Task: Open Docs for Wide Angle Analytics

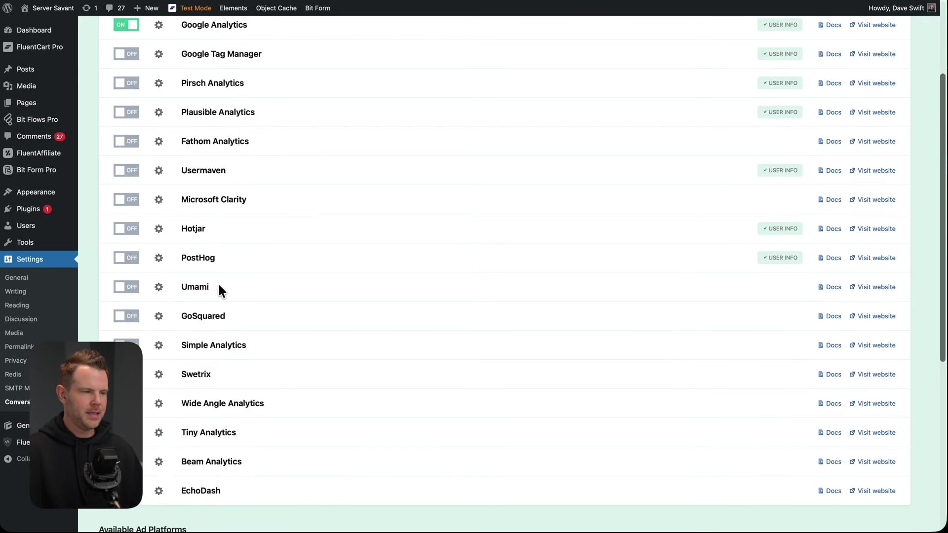Action: coord(829,403)
